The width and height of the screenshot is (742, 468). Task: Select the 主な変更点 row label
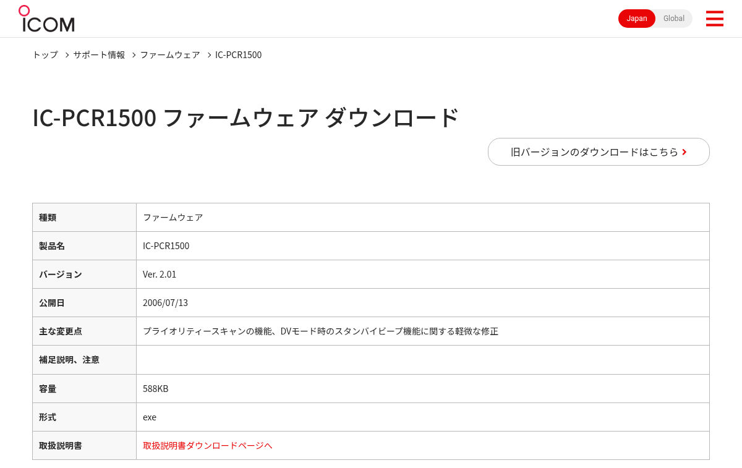click(61, 331)
